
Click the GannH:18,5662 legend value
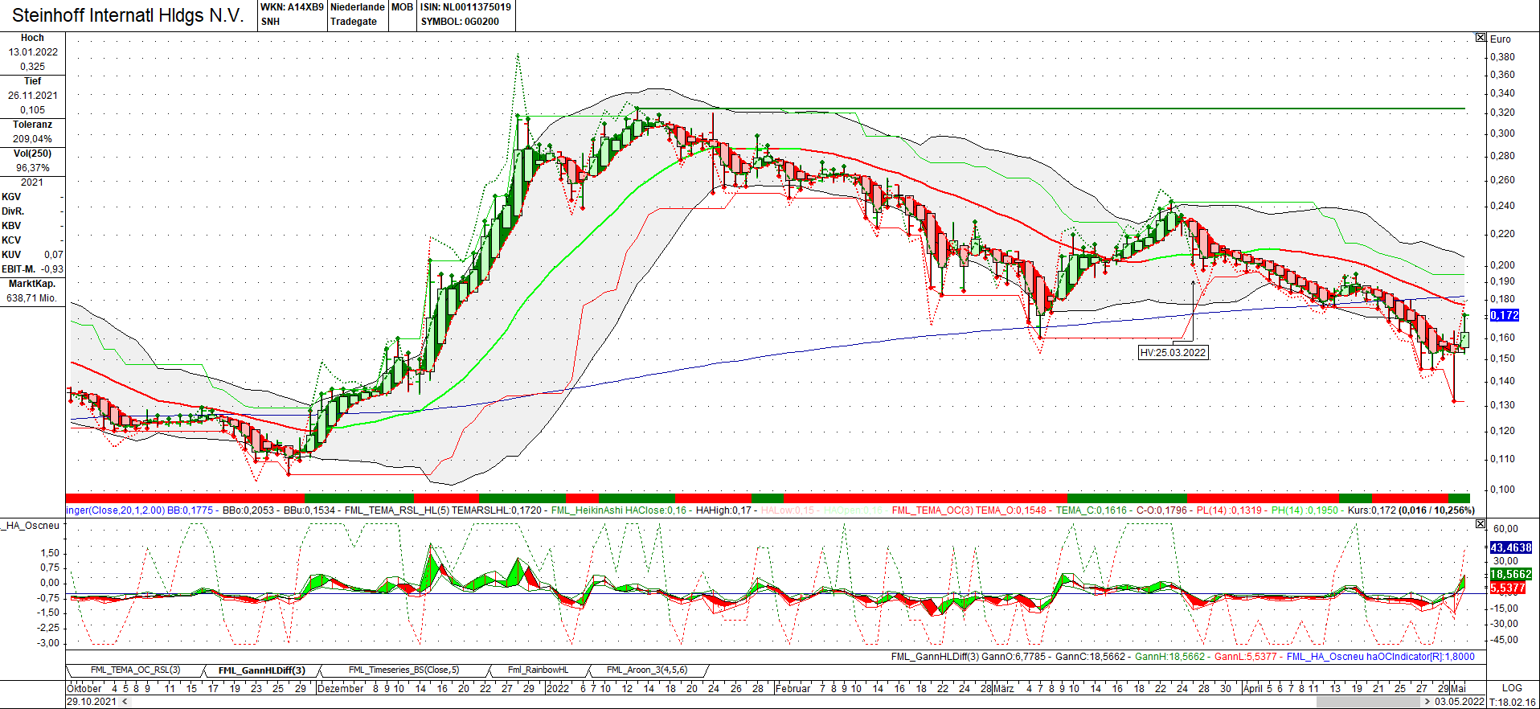click(1169, 657)
